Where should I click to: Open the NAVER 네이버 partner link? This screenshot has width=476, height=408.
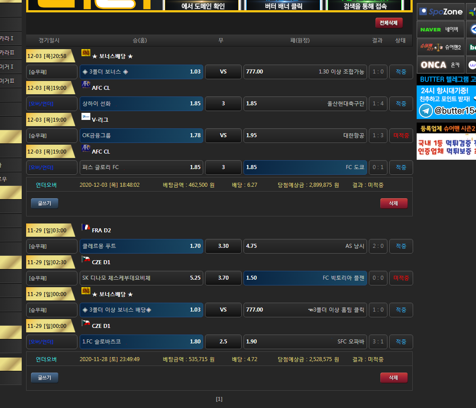[x=441, y=30]
